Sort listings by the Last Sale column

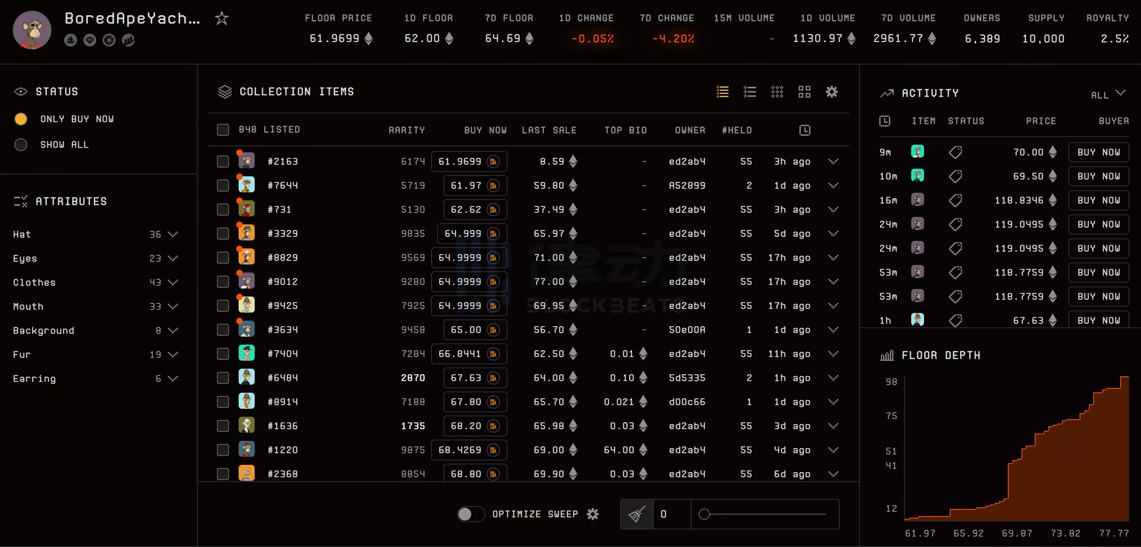pos(549,130)
